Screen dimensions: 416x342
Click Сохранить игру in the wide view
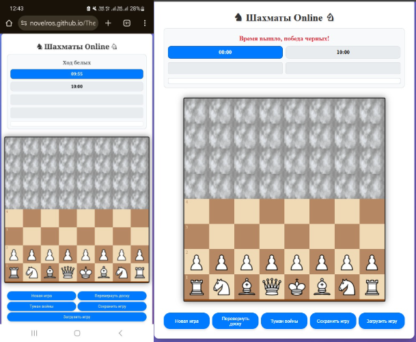(333, 321)
